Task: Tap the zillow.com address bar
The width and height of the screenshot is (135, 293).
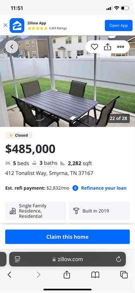Action: [67, 259]
